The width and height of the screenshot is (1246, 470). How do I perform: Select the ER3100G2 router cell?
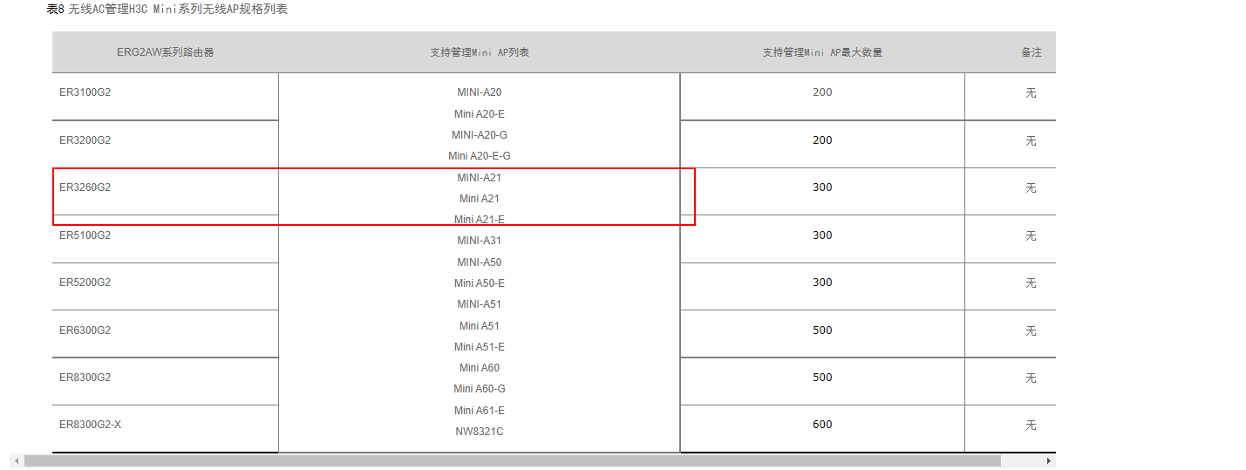click(85, 92)
